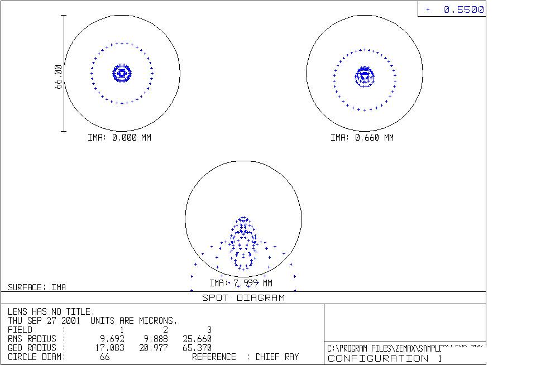This screenshot has height=365, width=536.
Task: Click GEO radius value 65.370
Action: 197,348
